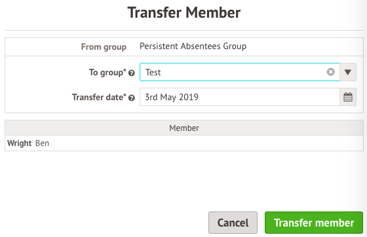Viewport: 367px width, 237px height.
Task: Click the surname Wright in the list
Action: click(x=20, y=143)
